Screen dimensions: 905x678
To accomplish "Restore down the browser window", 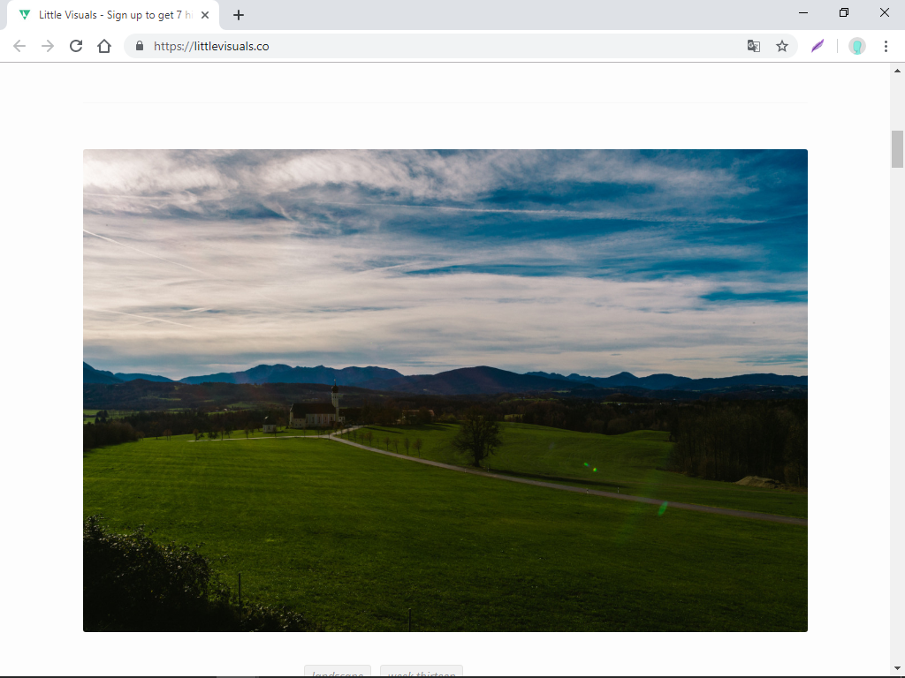I will click(x=843, y=12).
